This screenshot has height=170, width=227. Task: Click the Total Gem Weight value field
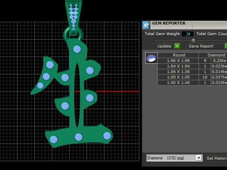[x=187, y=34]
